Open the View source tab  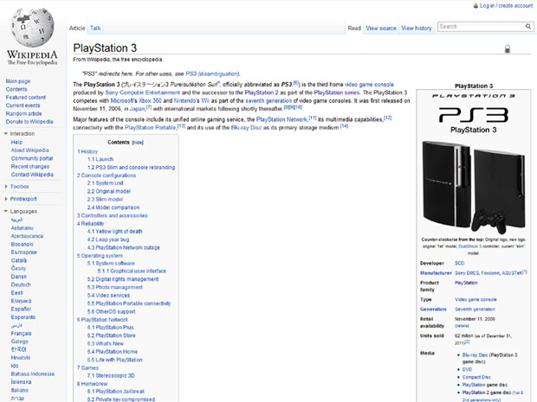(x=381, y=28)
